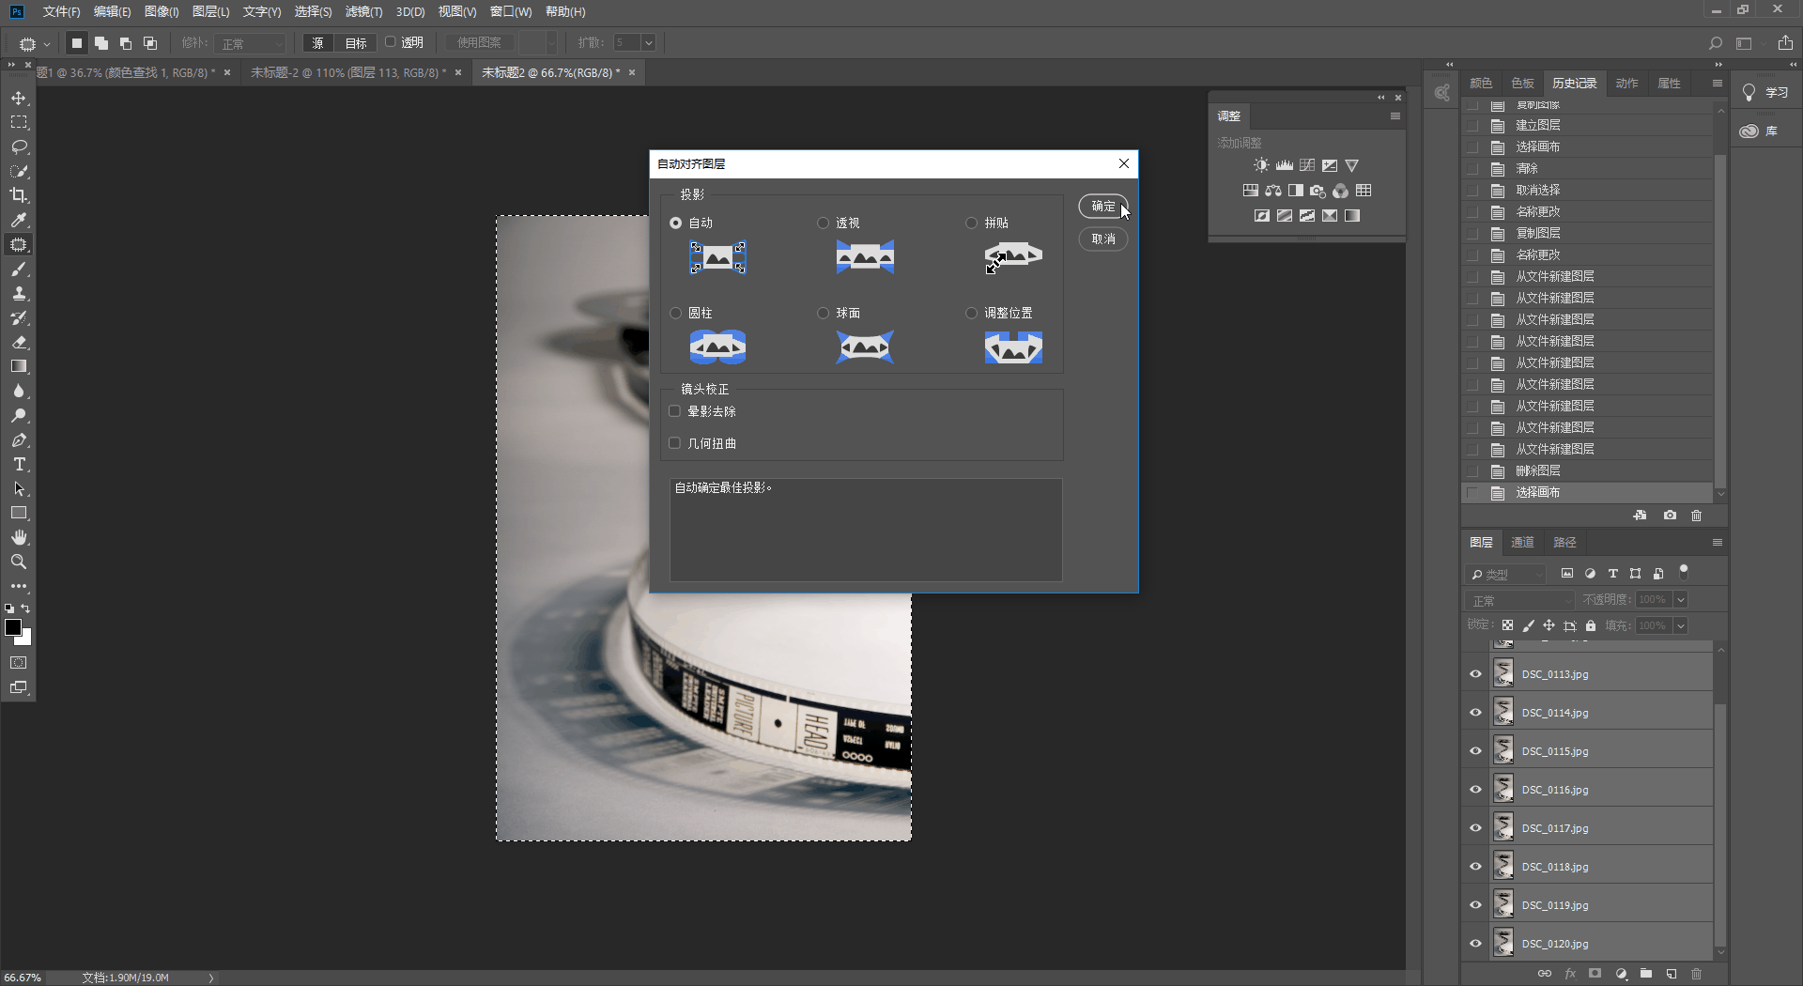
Task: Enable the 几何扭曲 checkbox
Action: [674, 443]
